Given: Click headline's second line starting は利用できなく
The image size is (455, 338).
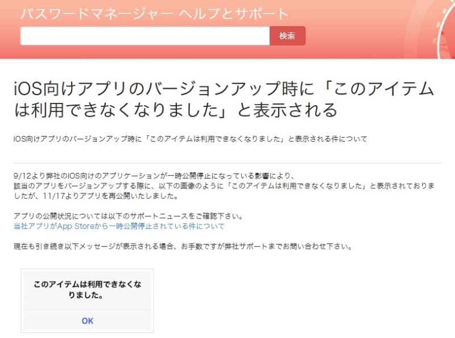Looking at the screenshot, I should [175, 110].
